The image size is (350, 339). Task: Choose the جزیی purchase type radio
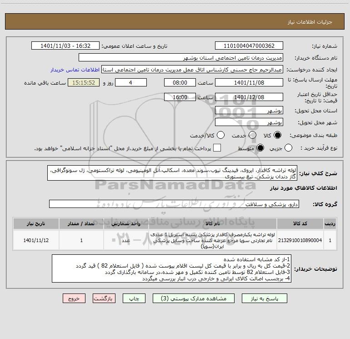click(x=288, y=148)
